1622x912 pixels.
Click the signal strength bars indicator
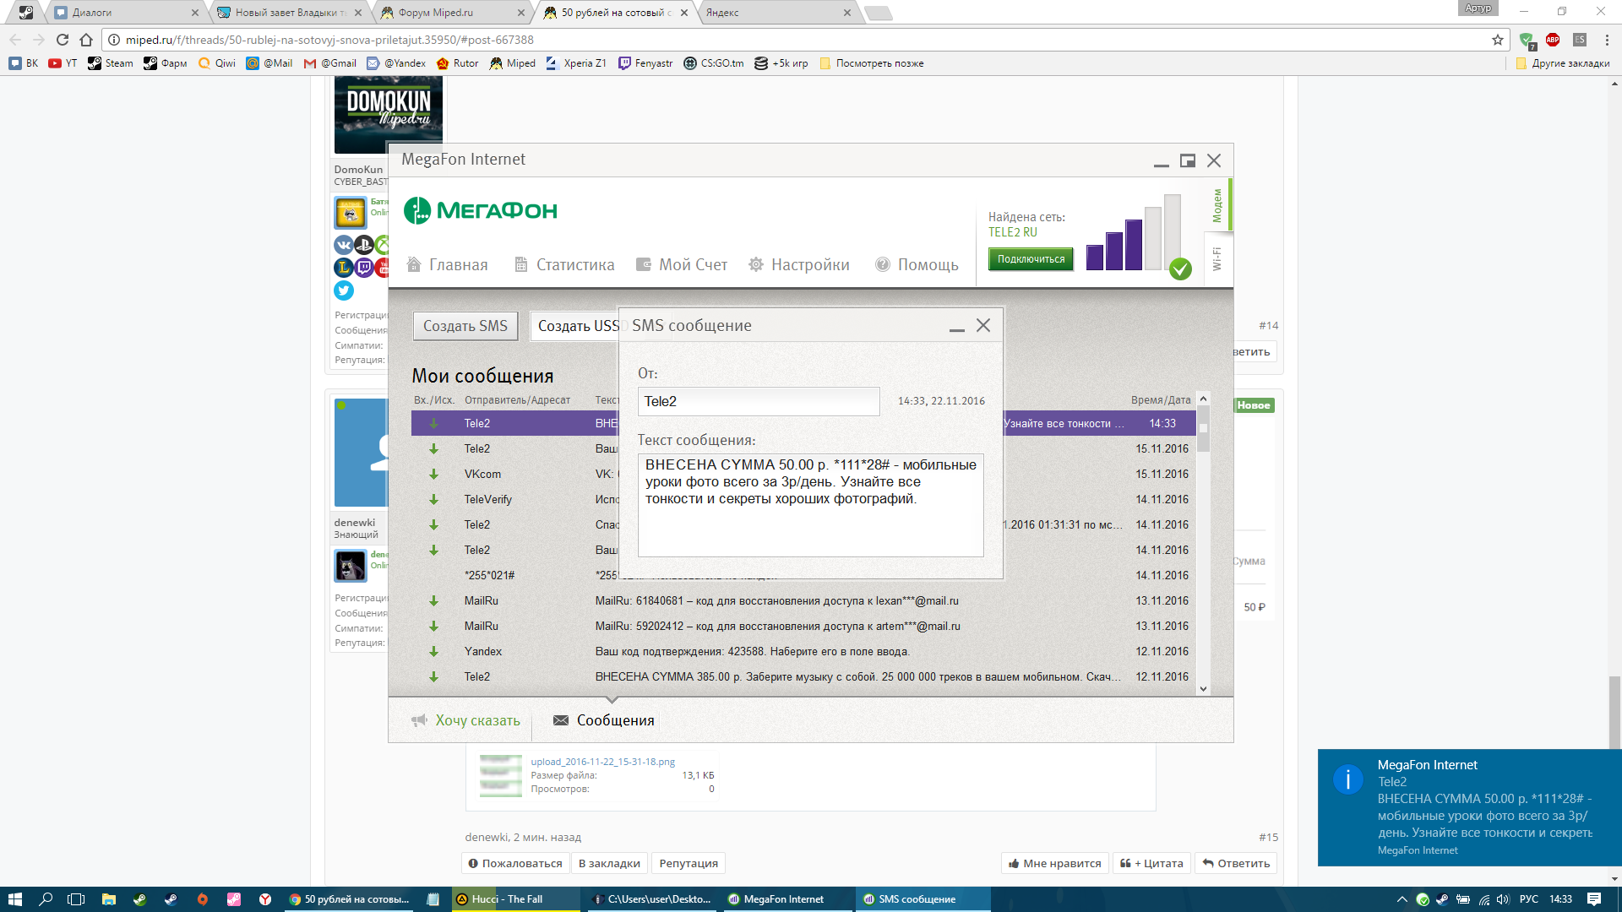point(1133,233)
